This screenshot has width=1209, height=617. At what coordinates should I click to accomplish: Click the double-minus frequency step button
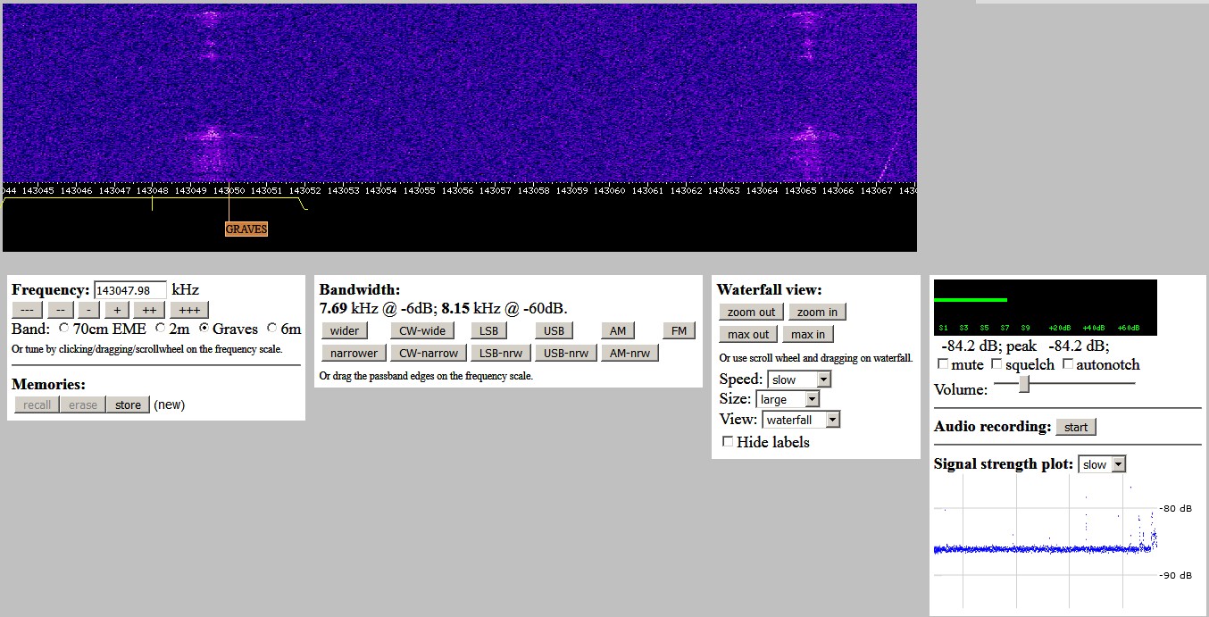pyautogui.click(x=60, y=310)
